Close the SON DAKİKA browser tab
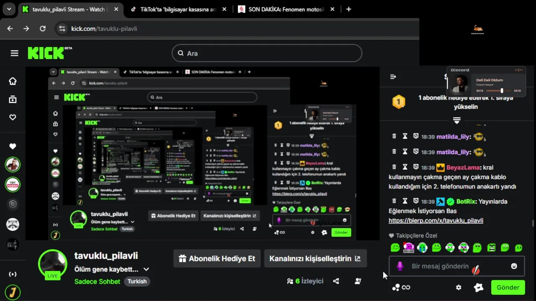The width and height of the screenshot is (536, 301). coord(333,9)
